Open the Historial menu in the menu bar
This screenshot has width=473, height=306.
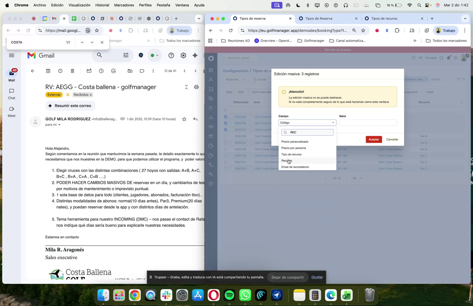(x=102, y=5)
